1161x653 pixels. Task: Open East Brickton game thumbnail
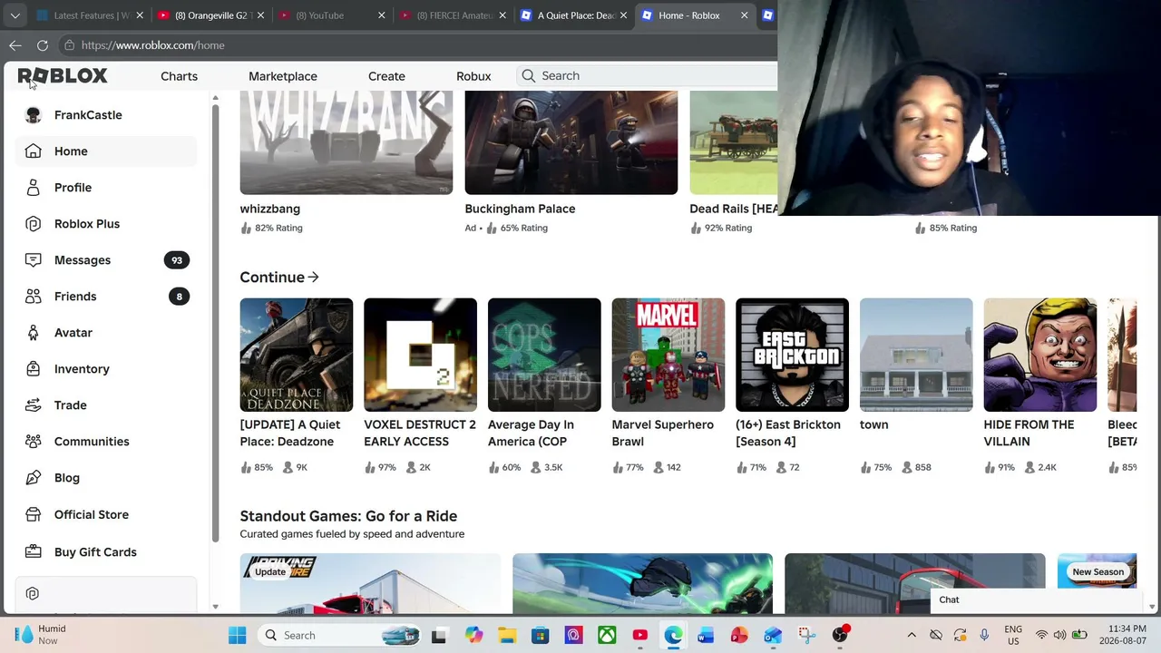[792, 355]
